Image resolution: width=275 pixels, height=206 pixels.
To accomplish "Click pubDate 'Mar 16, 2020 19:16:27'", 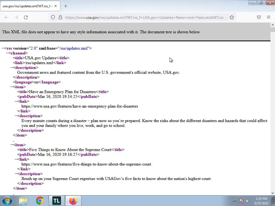I will [x=57, y=154].
